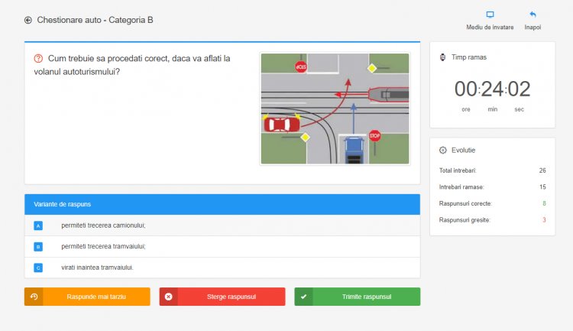Viewport: 573px width, 331px height.
Task: Click Raspunde mai tarziu button
Action: tap(87, 297)
